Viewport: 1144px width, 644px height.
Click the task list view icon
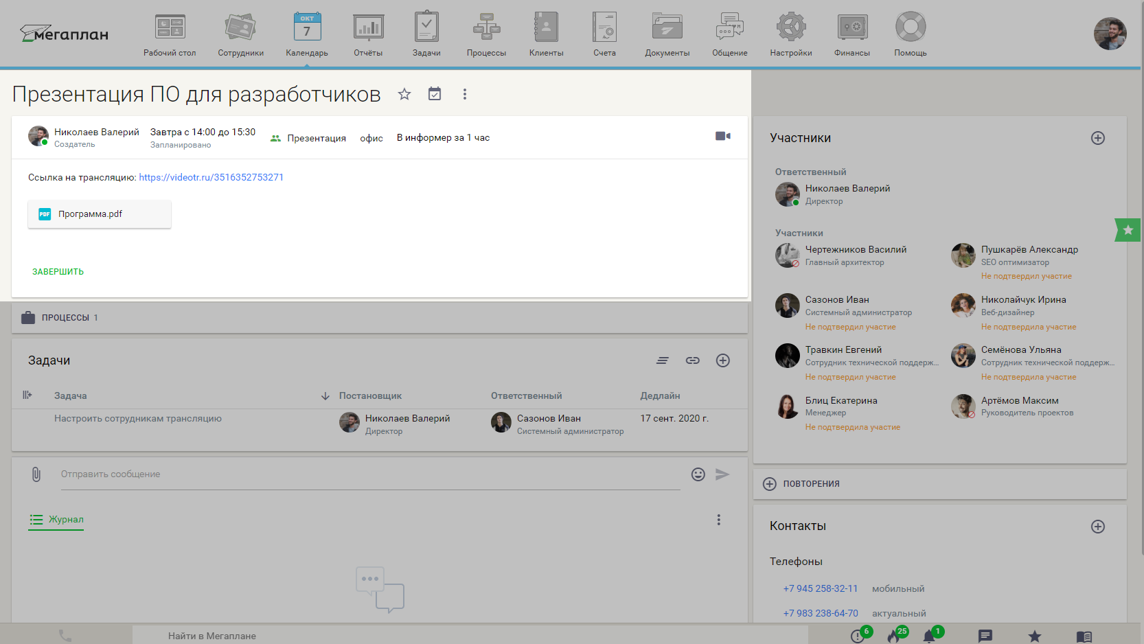(x=663, y=360)
